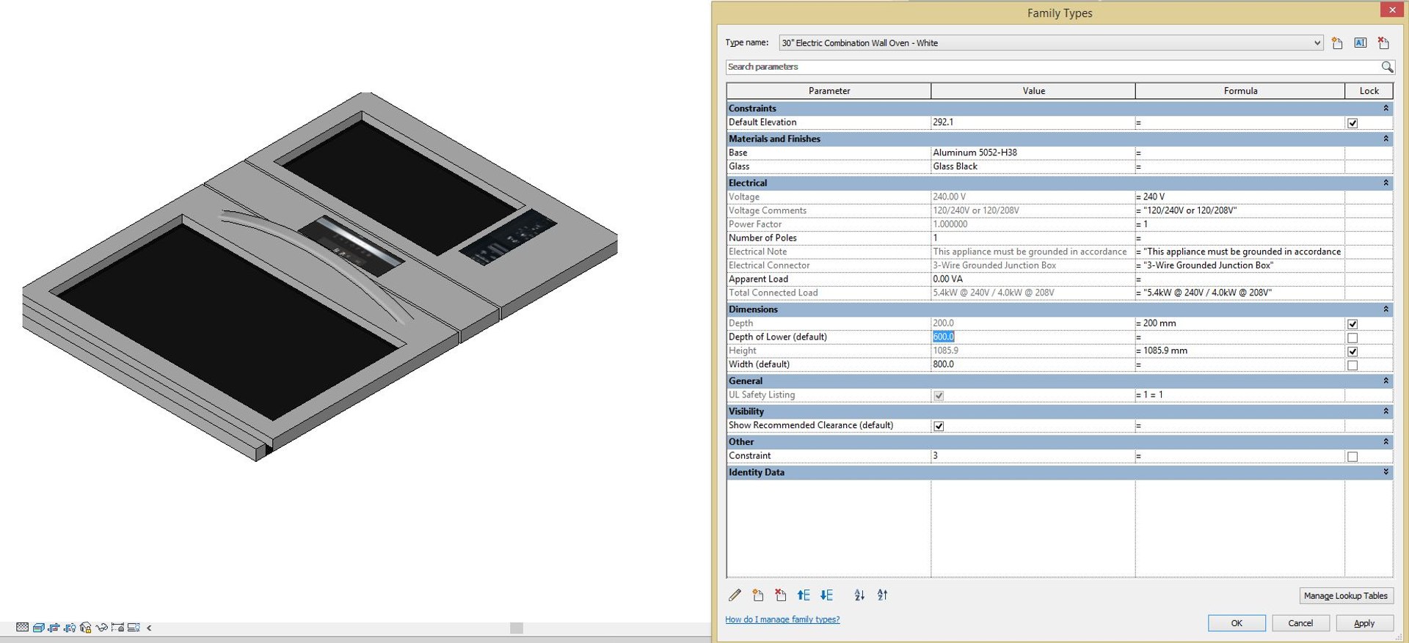
Task: Open the Type name dropdown
Action: pyautogui.click(x=1317, y=43)
